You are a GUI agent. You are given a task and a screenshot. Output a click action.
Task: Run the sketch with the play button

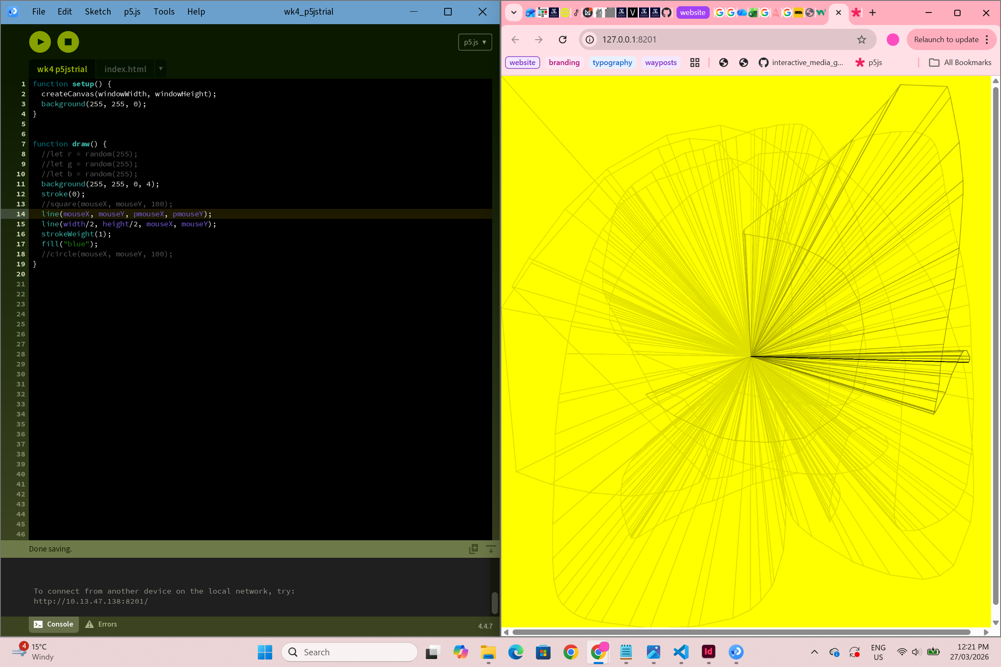40,42
